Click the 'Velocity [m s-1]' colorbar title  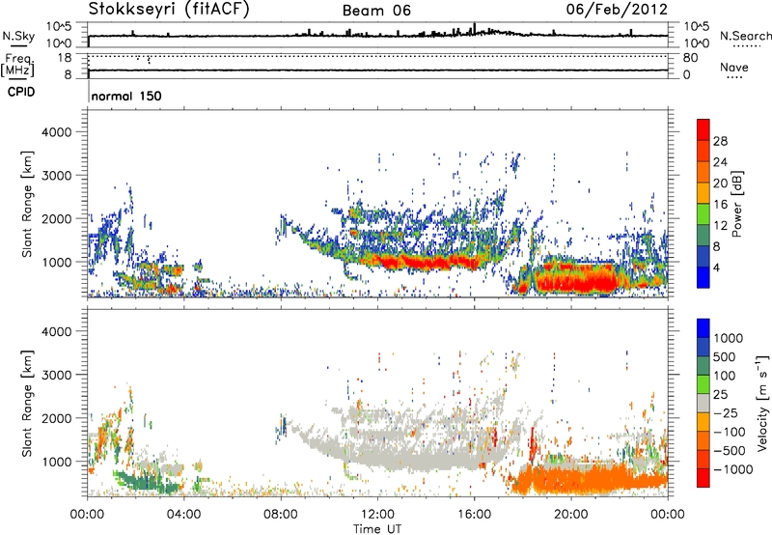762,403
